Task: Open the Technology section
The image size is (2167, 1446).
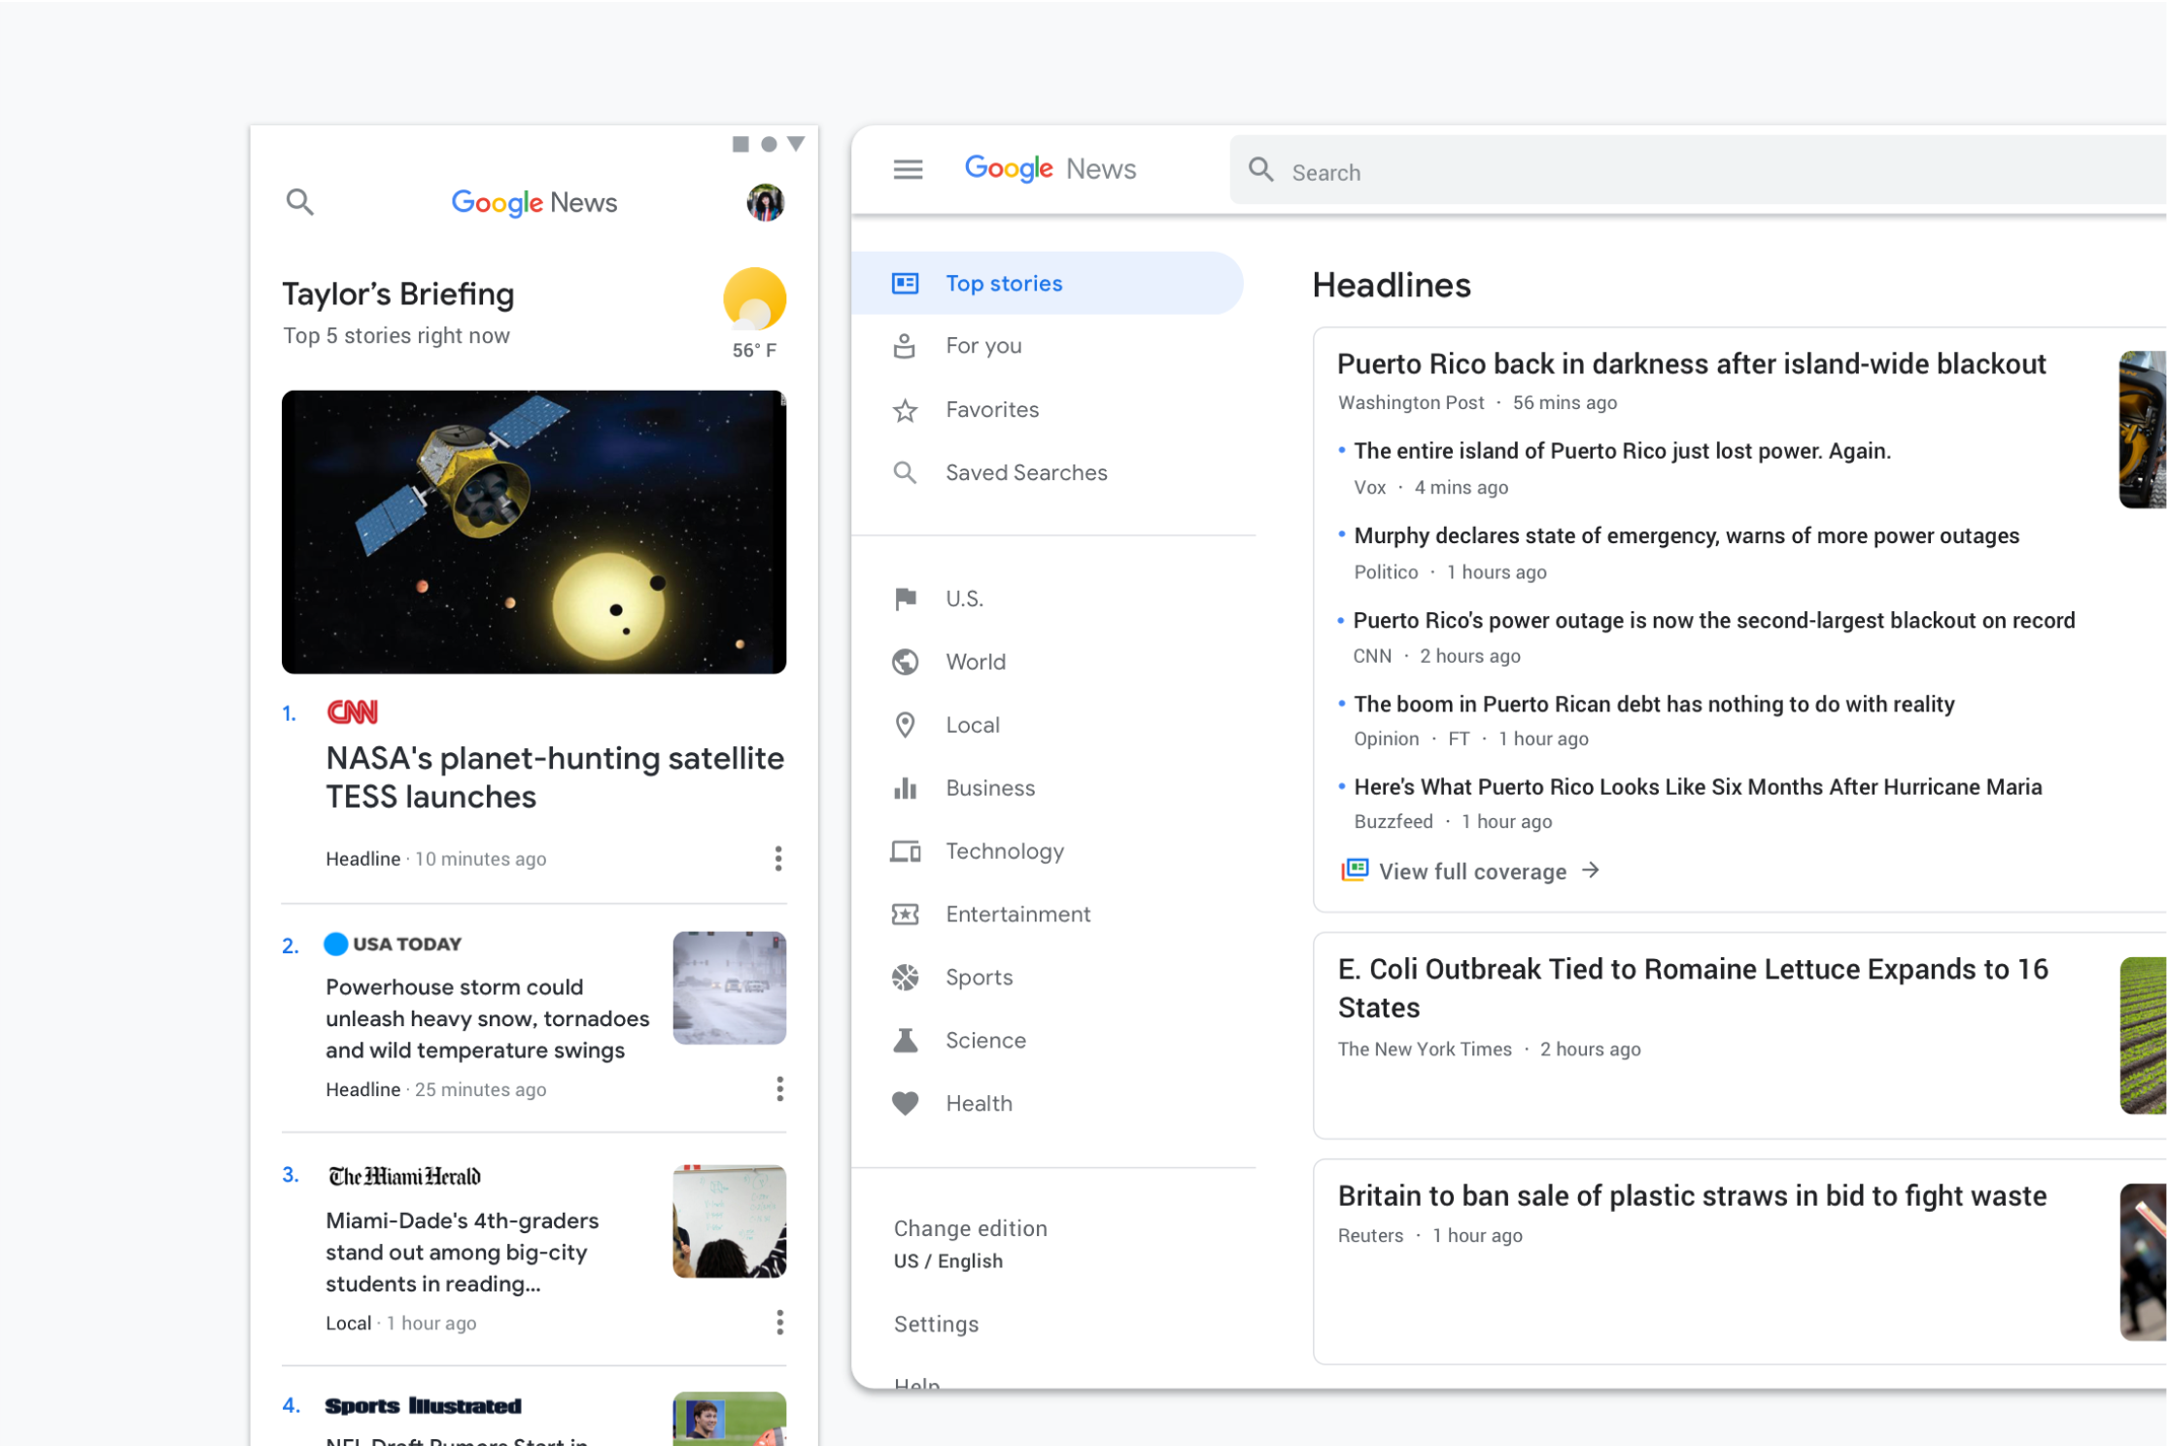Action: click(x=1004, y=851)
